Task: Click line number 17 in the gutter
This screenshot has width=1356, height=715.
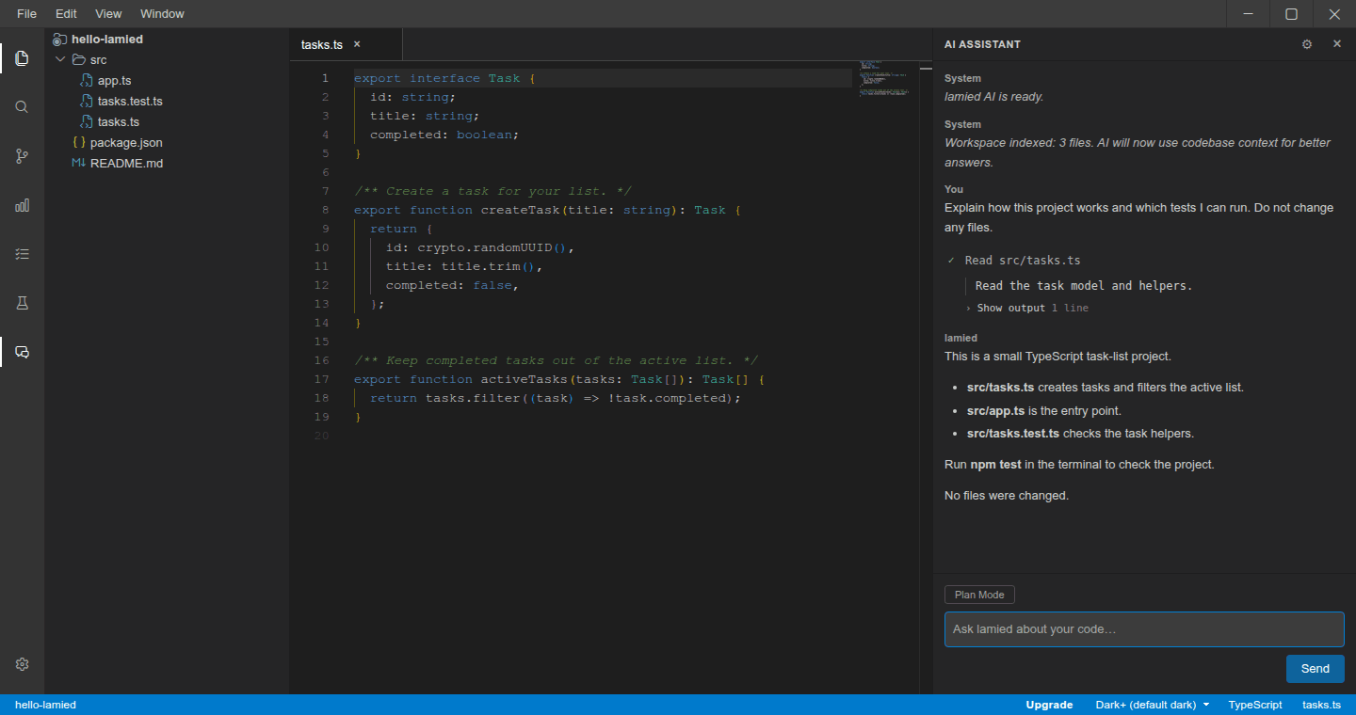Action: point(321,379)
